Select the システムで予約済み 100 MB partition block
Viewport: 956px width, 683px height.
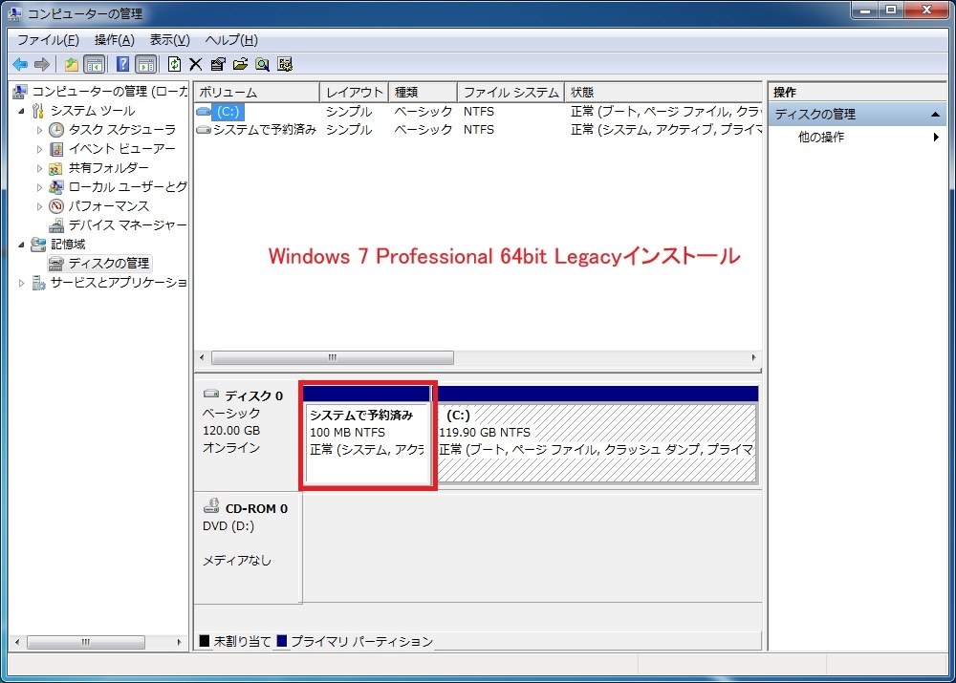367,443
